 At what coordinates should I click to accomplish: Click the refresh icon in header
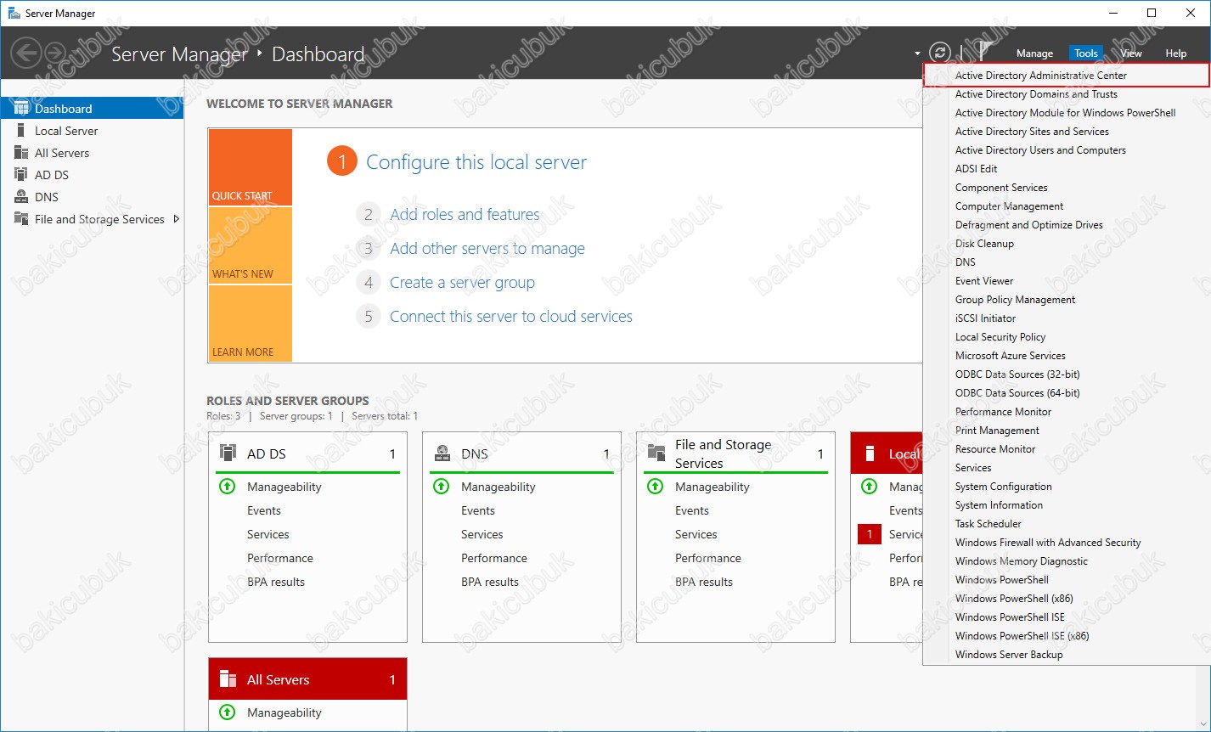click(939, 53)
